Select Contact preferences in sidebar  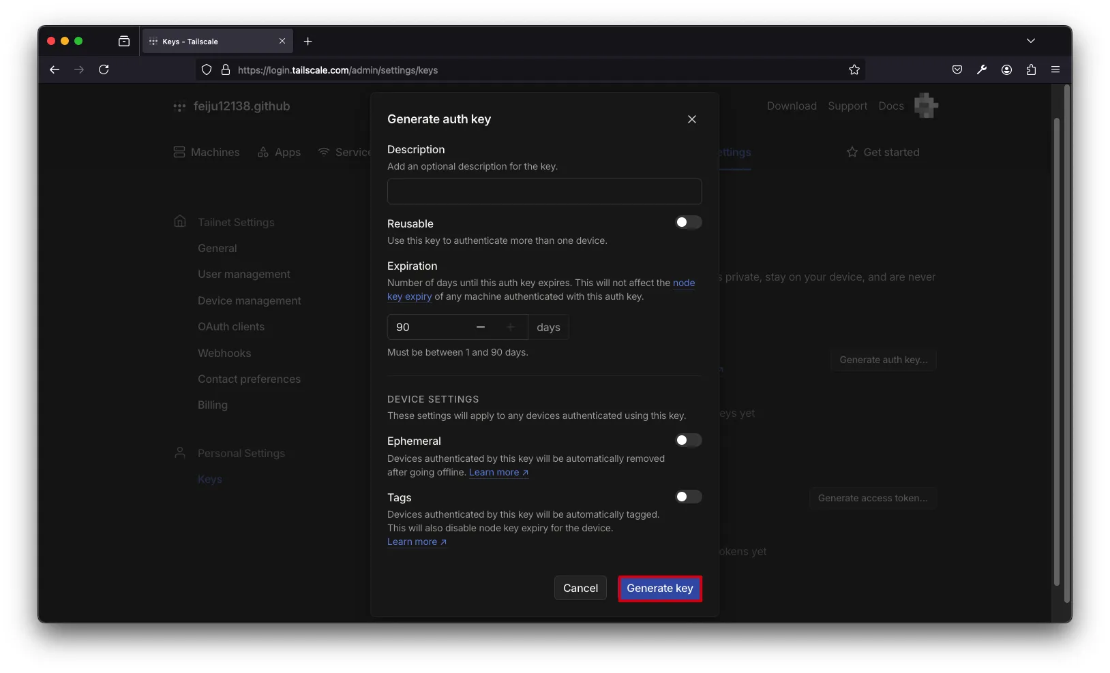coord(249,379)
